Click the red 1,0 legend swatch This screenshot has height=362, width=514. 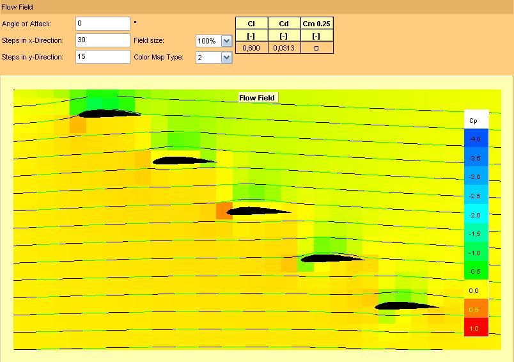pos(476,327)
